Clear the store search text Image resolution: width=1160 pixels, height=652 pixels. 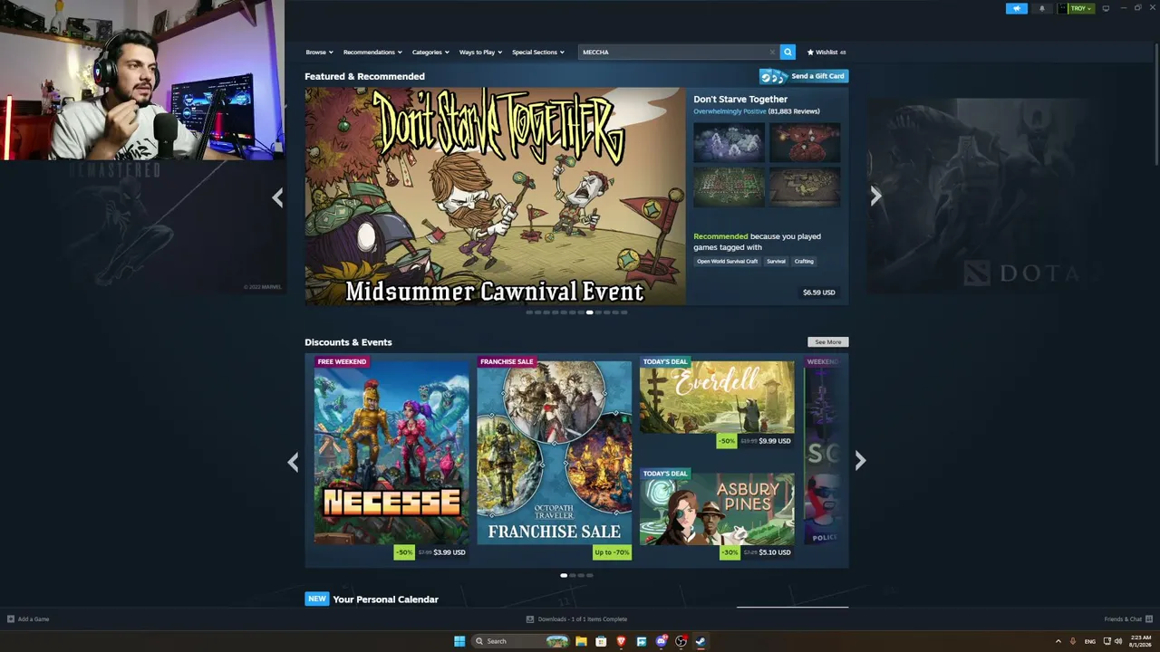coord(772,53)
